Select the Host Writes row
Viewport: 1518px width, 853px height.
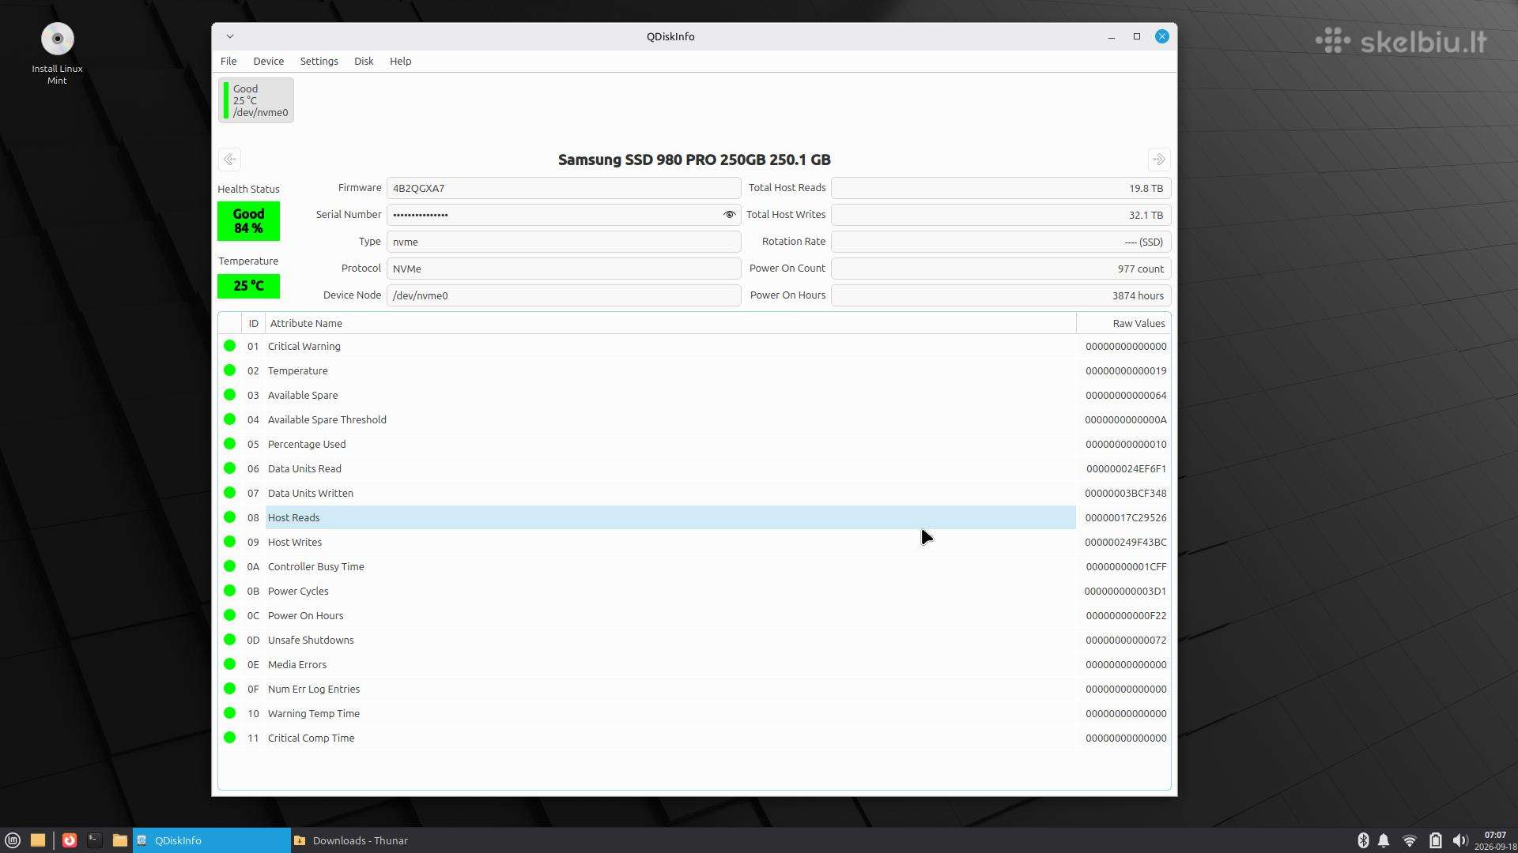(x=694, y=542)
